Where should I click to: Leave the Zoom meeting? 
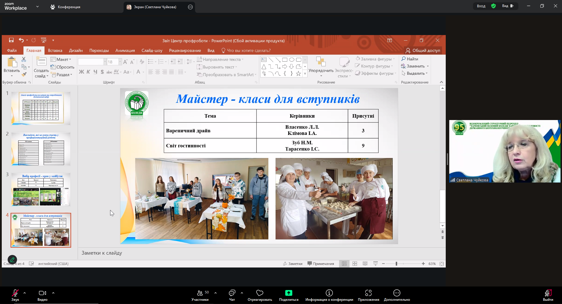pyautogui.click(x=548, y=295)
